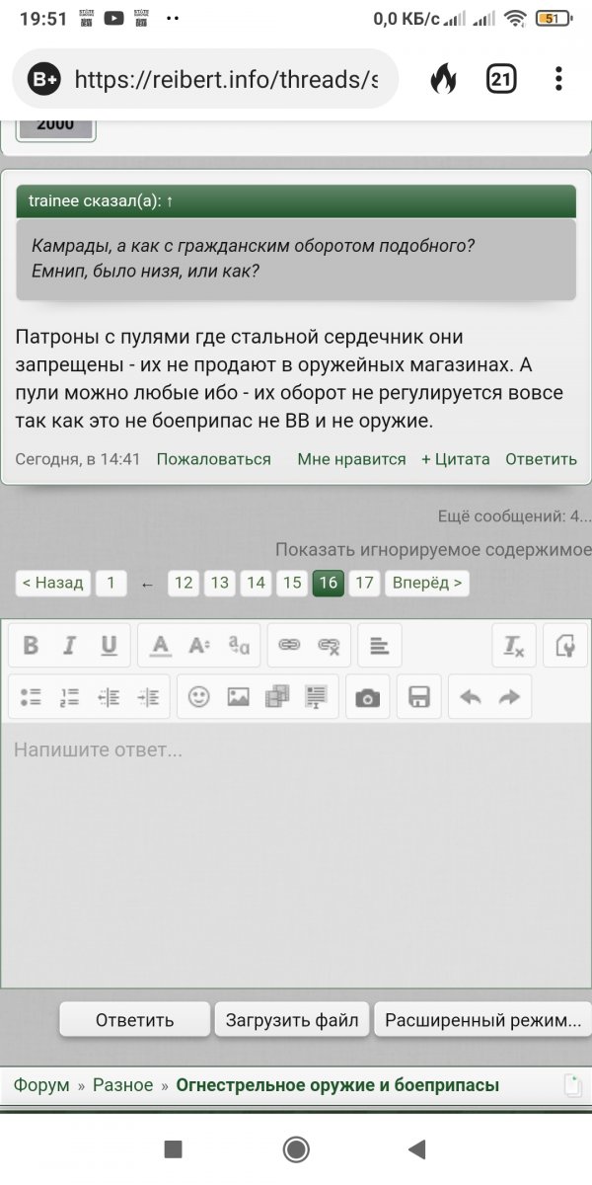Screen dimensions: 592x1185
Task: Open page 12 of the thread
Action: click(184, 583)
